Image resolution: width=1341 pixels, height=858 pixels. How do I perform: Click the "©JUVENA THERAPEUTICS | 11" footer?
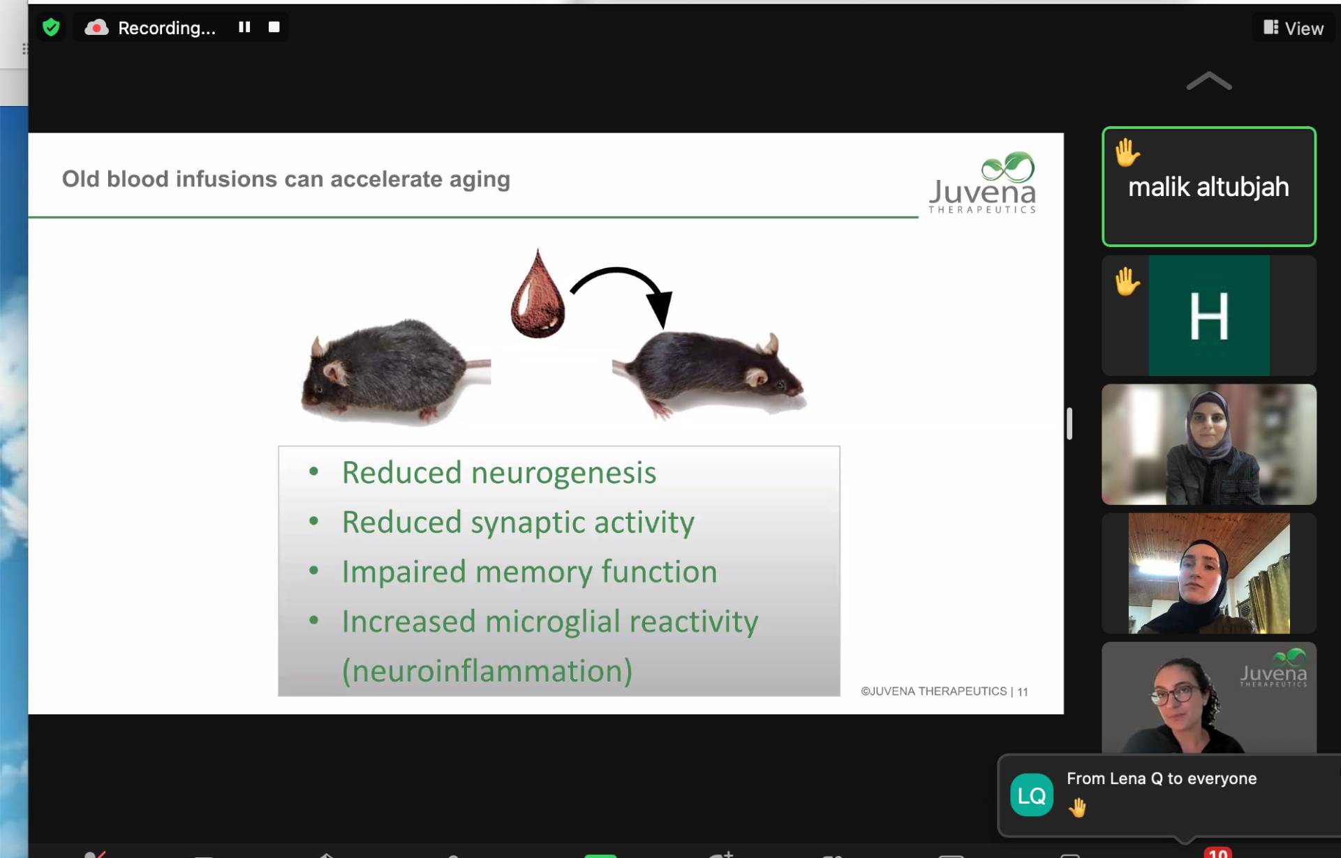tap(944, 691)
